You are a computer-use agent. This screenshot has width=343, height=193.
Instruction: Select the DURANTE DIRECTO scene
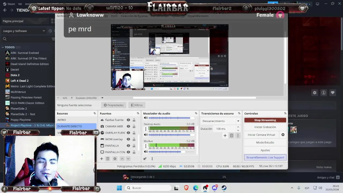pyautogui.click(x=76, y=127)
